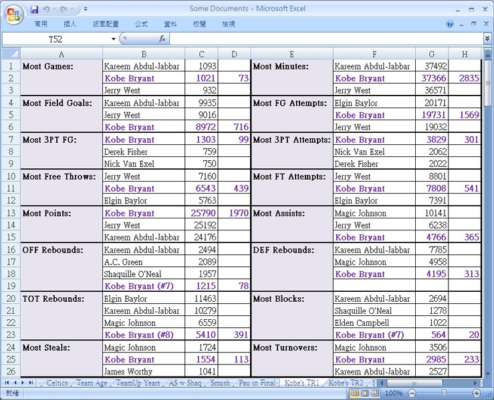Click the Save icon in quick access toolbar
Viewport: 494px width, 400px height.
click(34, 9)
